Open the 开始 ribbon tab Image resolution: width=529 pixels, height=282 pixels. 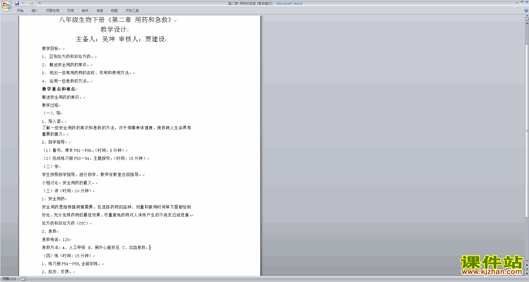click(20, 11)
